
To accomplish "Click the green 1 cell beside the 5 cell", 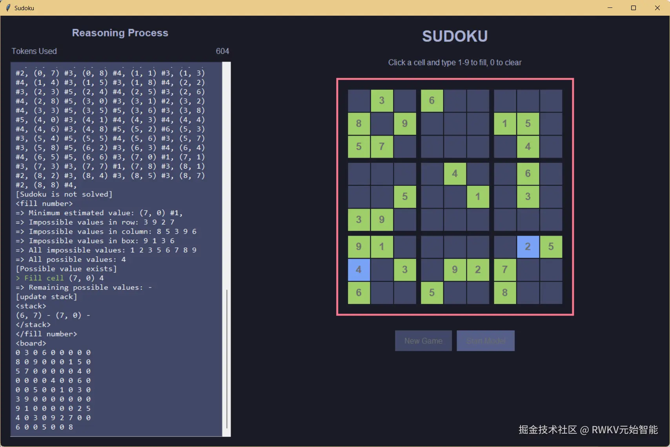I will [504, 124].
